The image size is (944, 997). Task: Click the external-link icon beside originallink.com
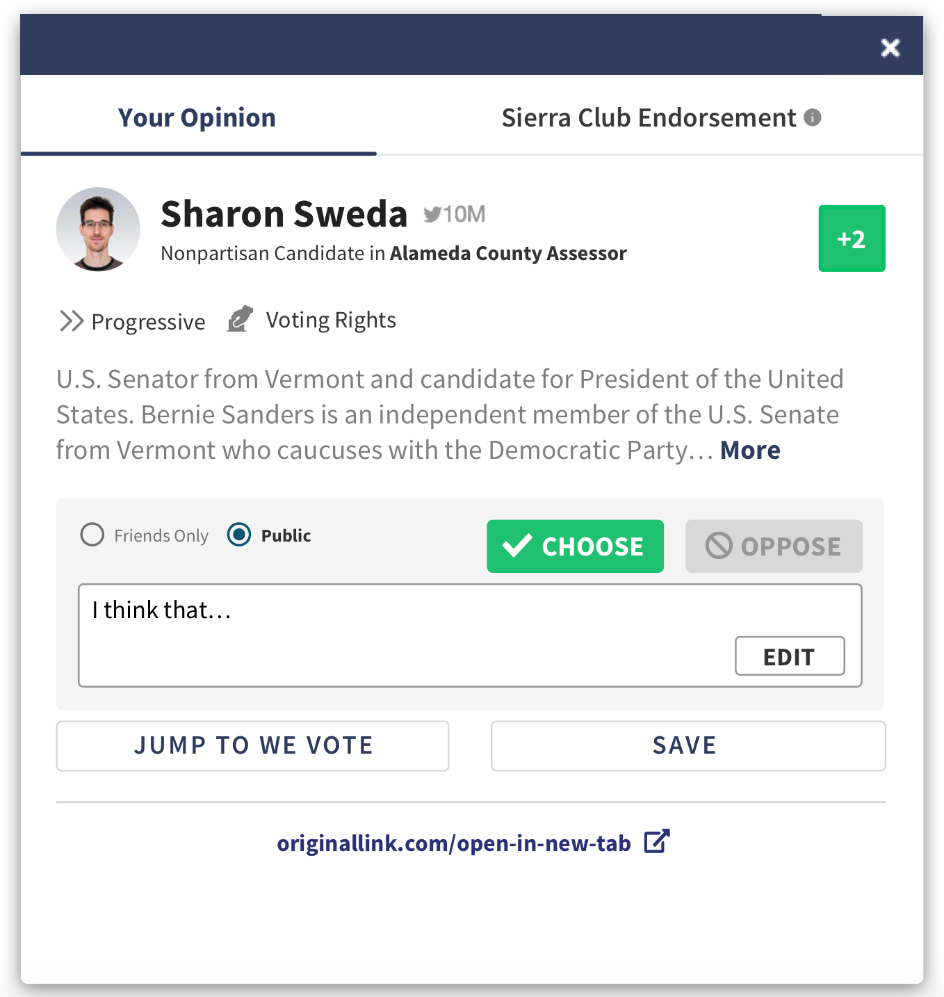click(x=656, y=842)
